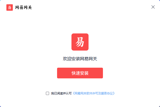Click the welcome message below the logo

tap(80, 59)
